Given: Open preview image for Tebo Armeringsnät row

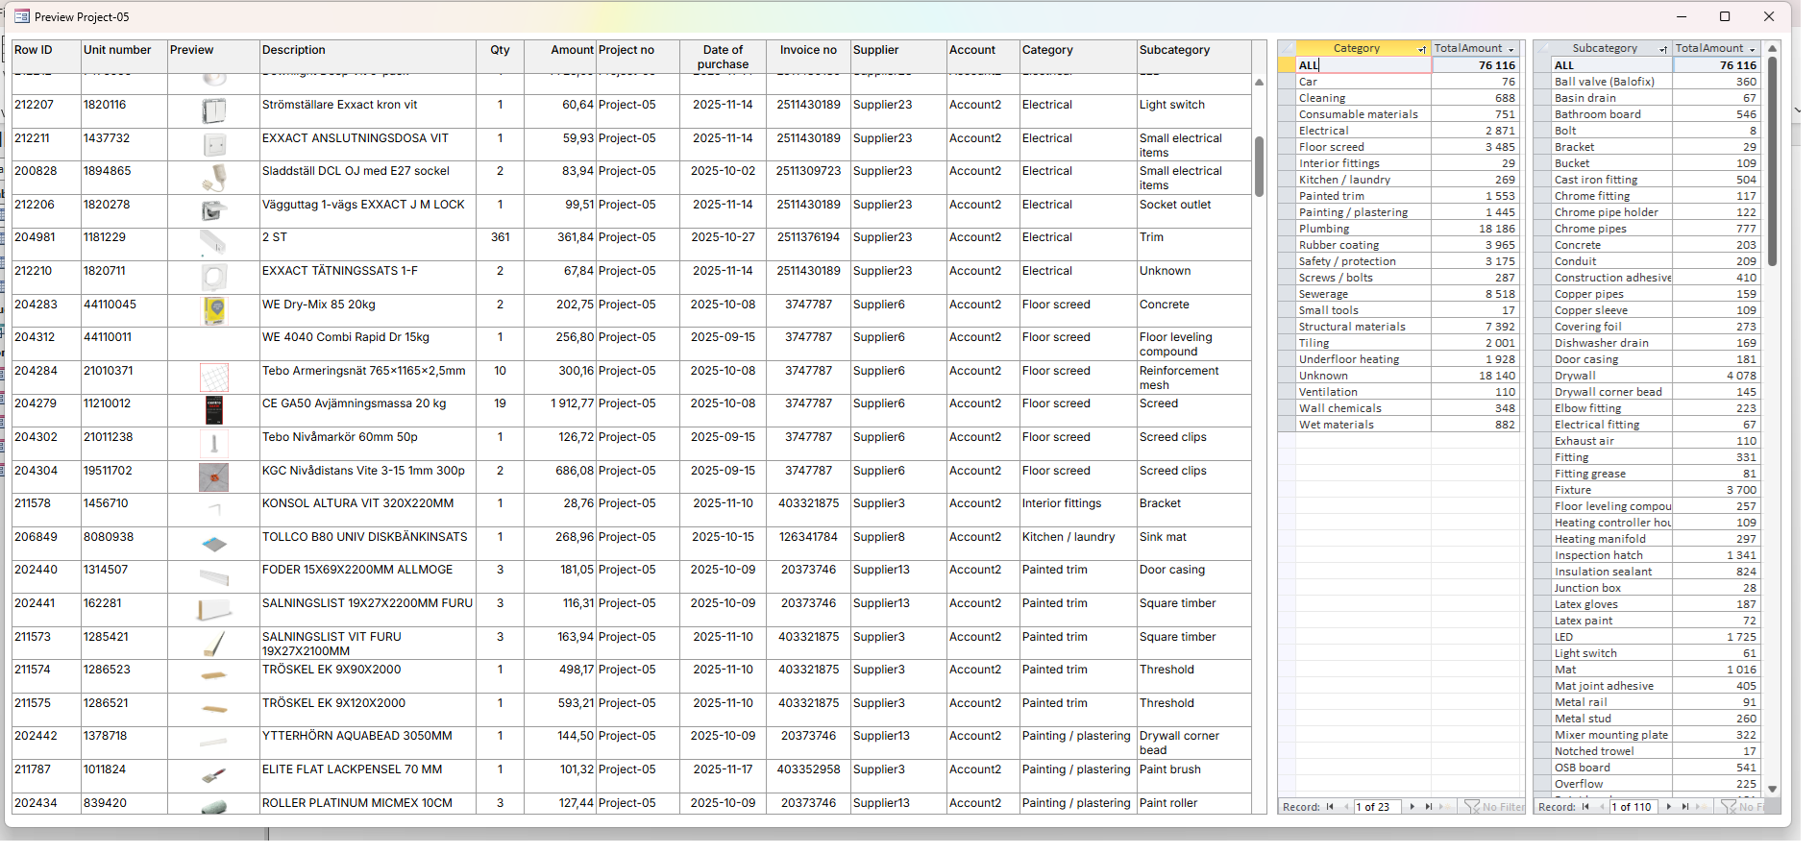Looking at the screenshot, I should [214, 378].
